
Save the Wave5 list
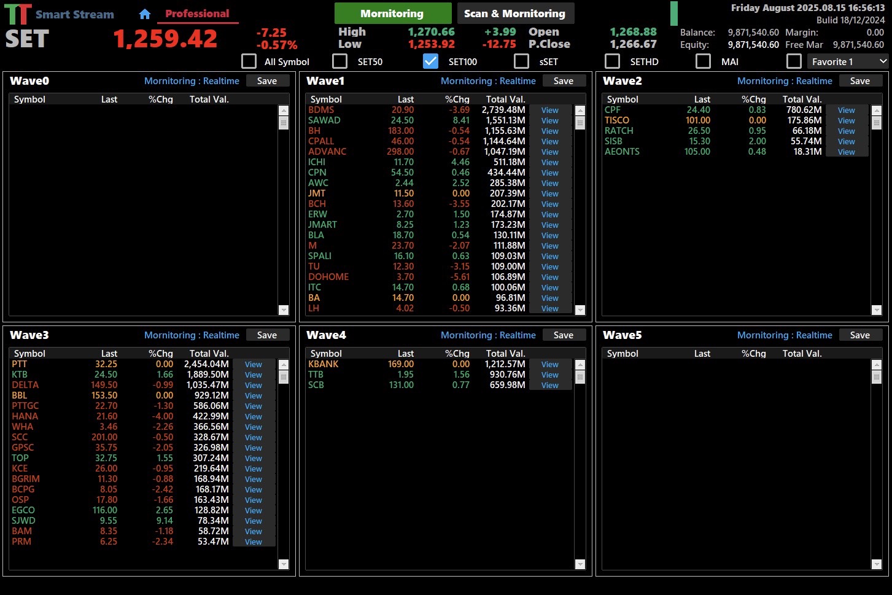(860, 335)
